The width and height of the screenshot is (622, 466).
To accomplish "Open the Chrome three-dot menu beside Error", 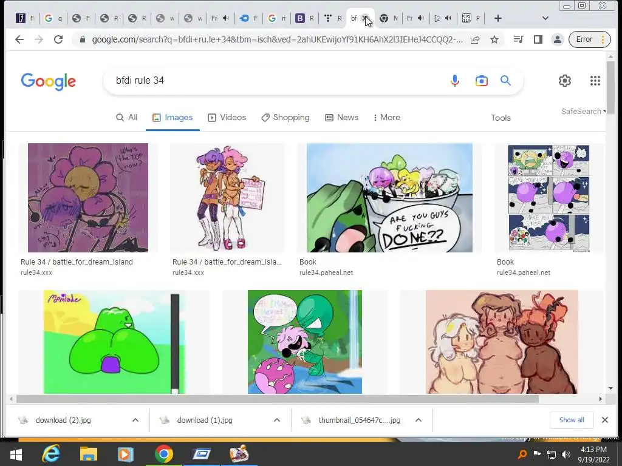I will [603, 39].
